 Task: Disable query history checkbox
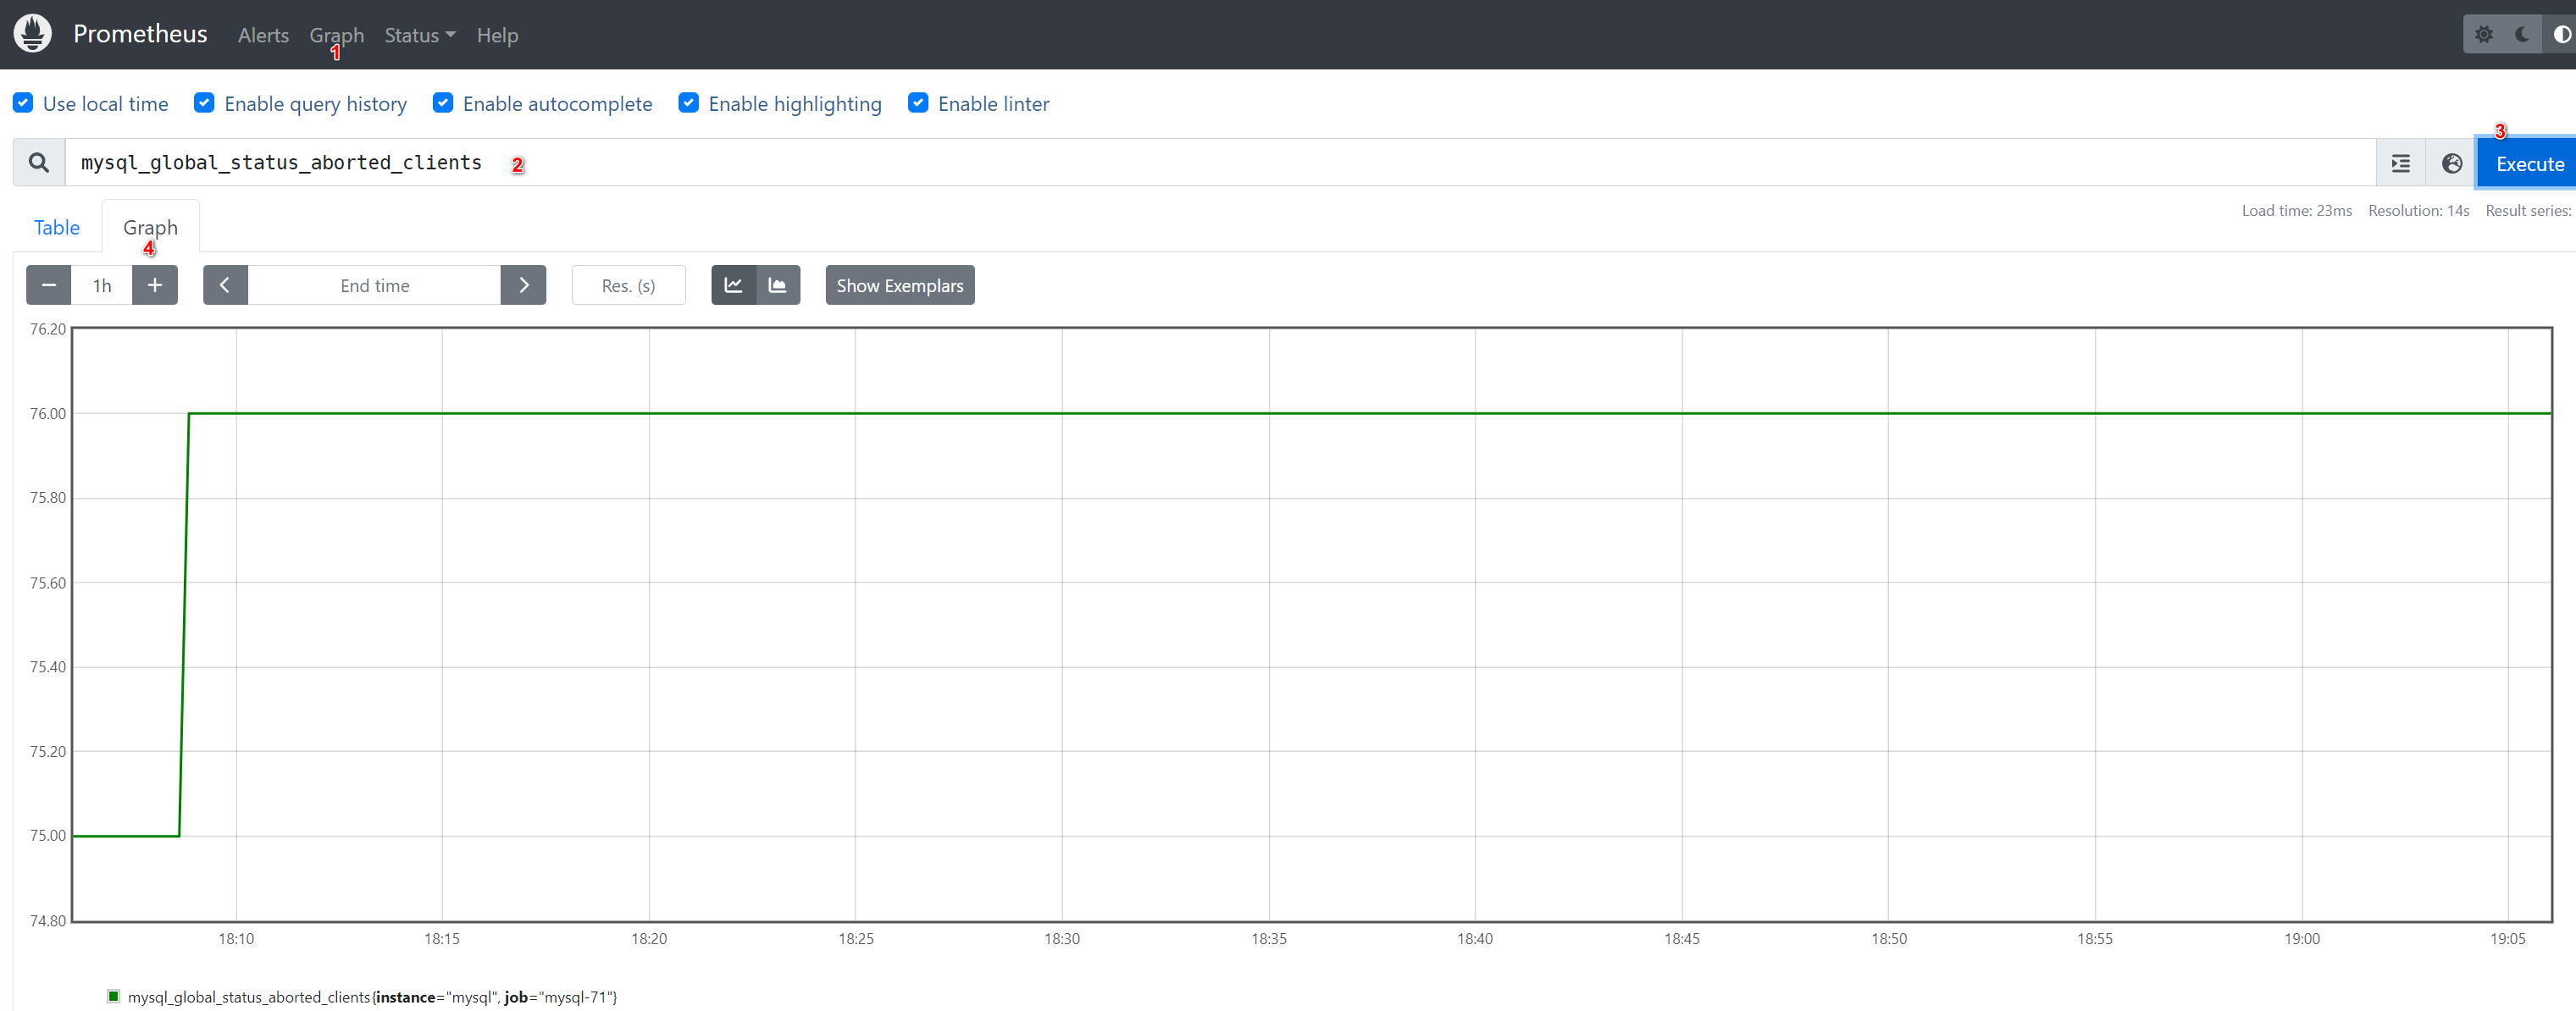pyautogui.click(x=204, y=103)
